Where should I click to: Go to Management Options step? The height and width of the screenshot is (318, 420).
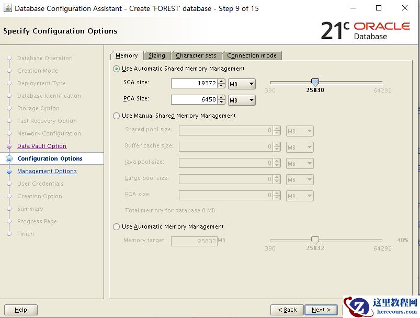[47, 171]
